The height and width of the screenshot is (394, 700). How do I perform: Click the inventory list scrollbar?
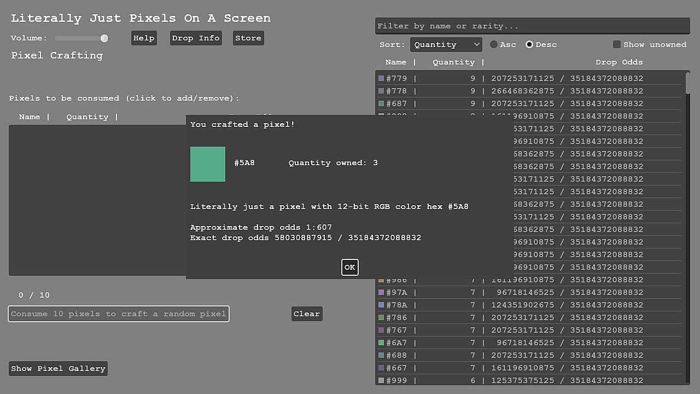(x=687, y=219)
